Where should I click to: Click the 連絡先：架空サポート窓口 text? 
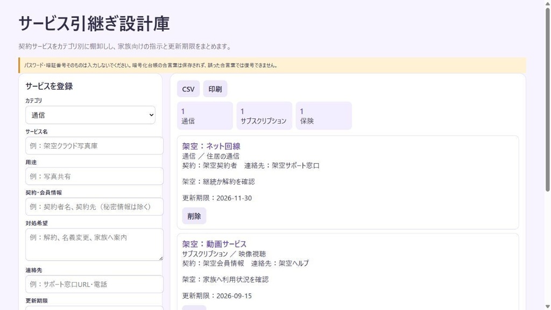(282, 166)
